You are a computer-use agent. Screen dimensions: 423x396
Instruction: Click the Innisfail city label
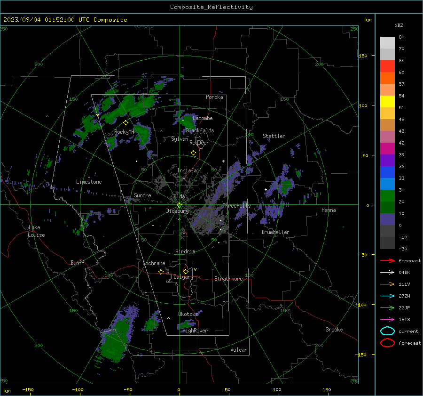click(189, 170)
